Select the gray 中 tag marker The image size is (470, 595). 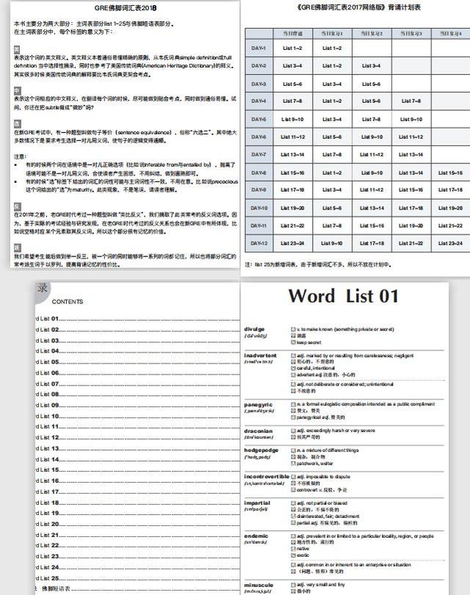click(x=17, y=90)
